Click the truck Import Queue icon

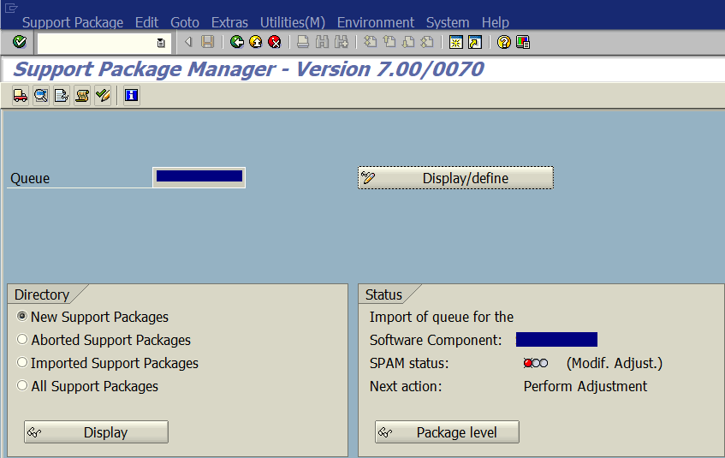(21, 95)
